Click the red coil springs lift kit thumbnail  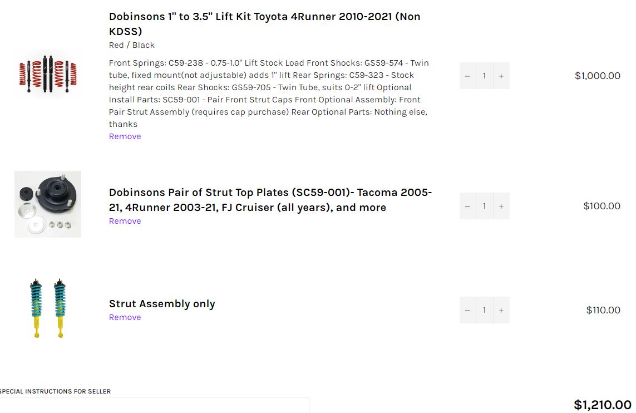48,74
